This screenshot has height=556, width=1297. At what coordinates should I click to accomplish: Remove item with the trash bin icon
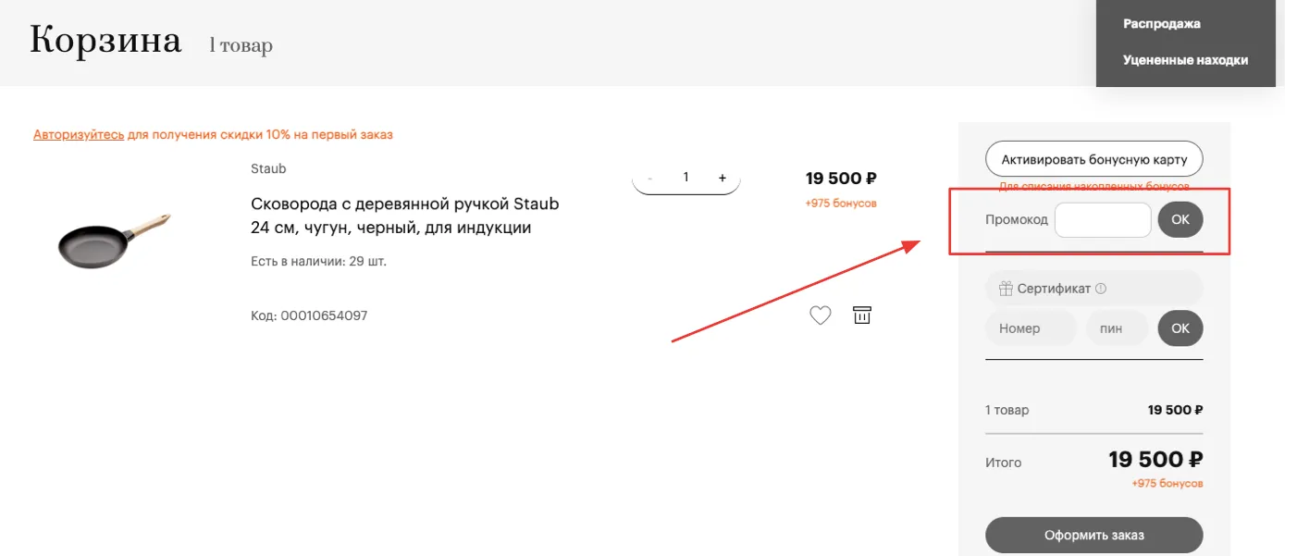click(862, 315)
